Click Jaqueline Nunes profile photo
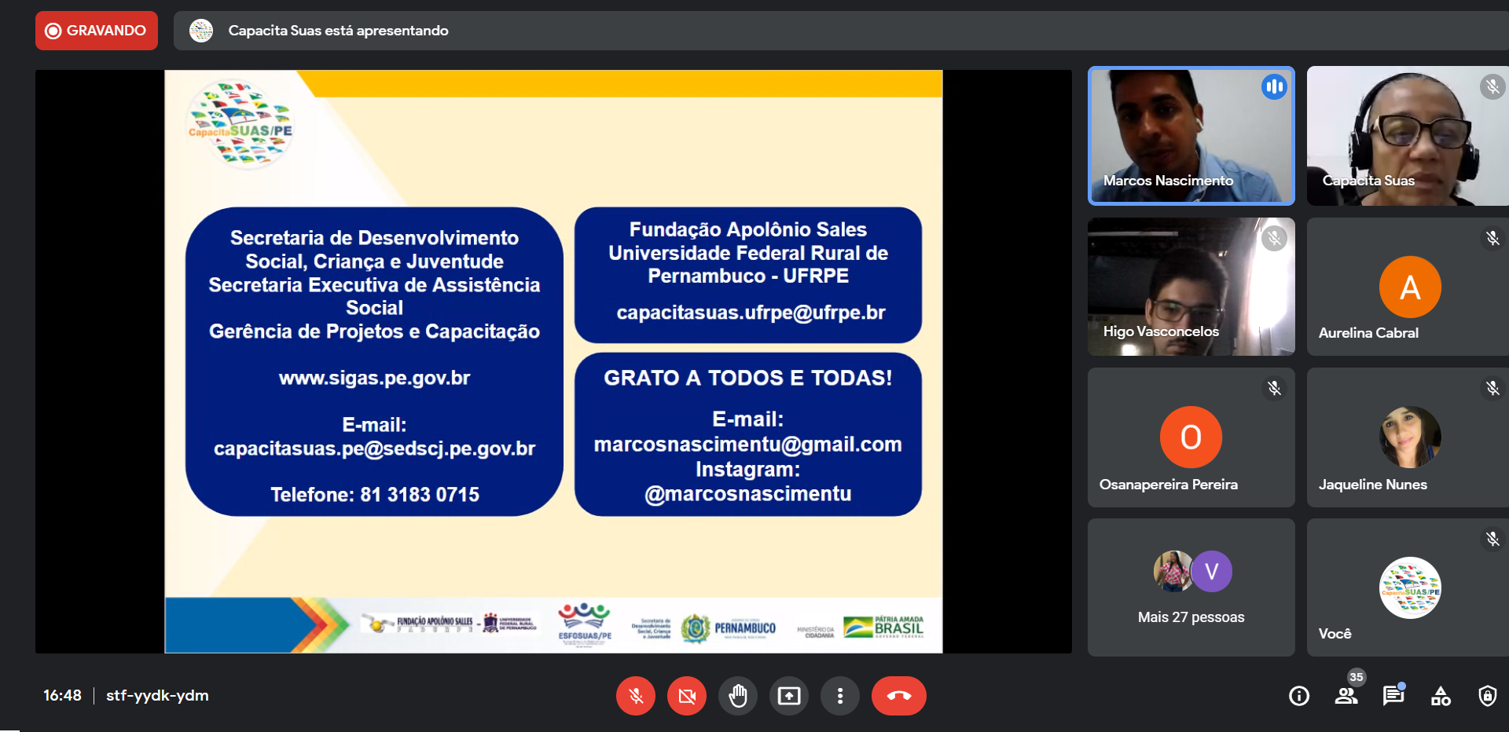This screenshot has width=1509, height=732. (x=1410, y=437)
